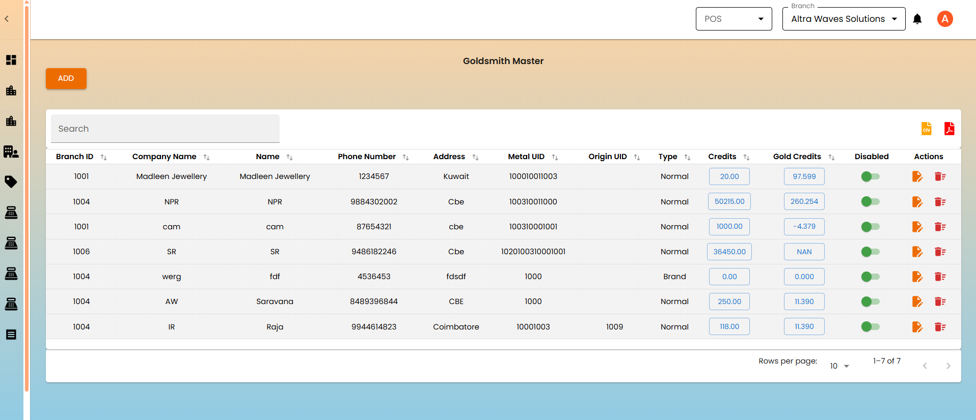
Task: Open Branch dropdown showing Altra Waves Solutions
Action: [844, 19]
